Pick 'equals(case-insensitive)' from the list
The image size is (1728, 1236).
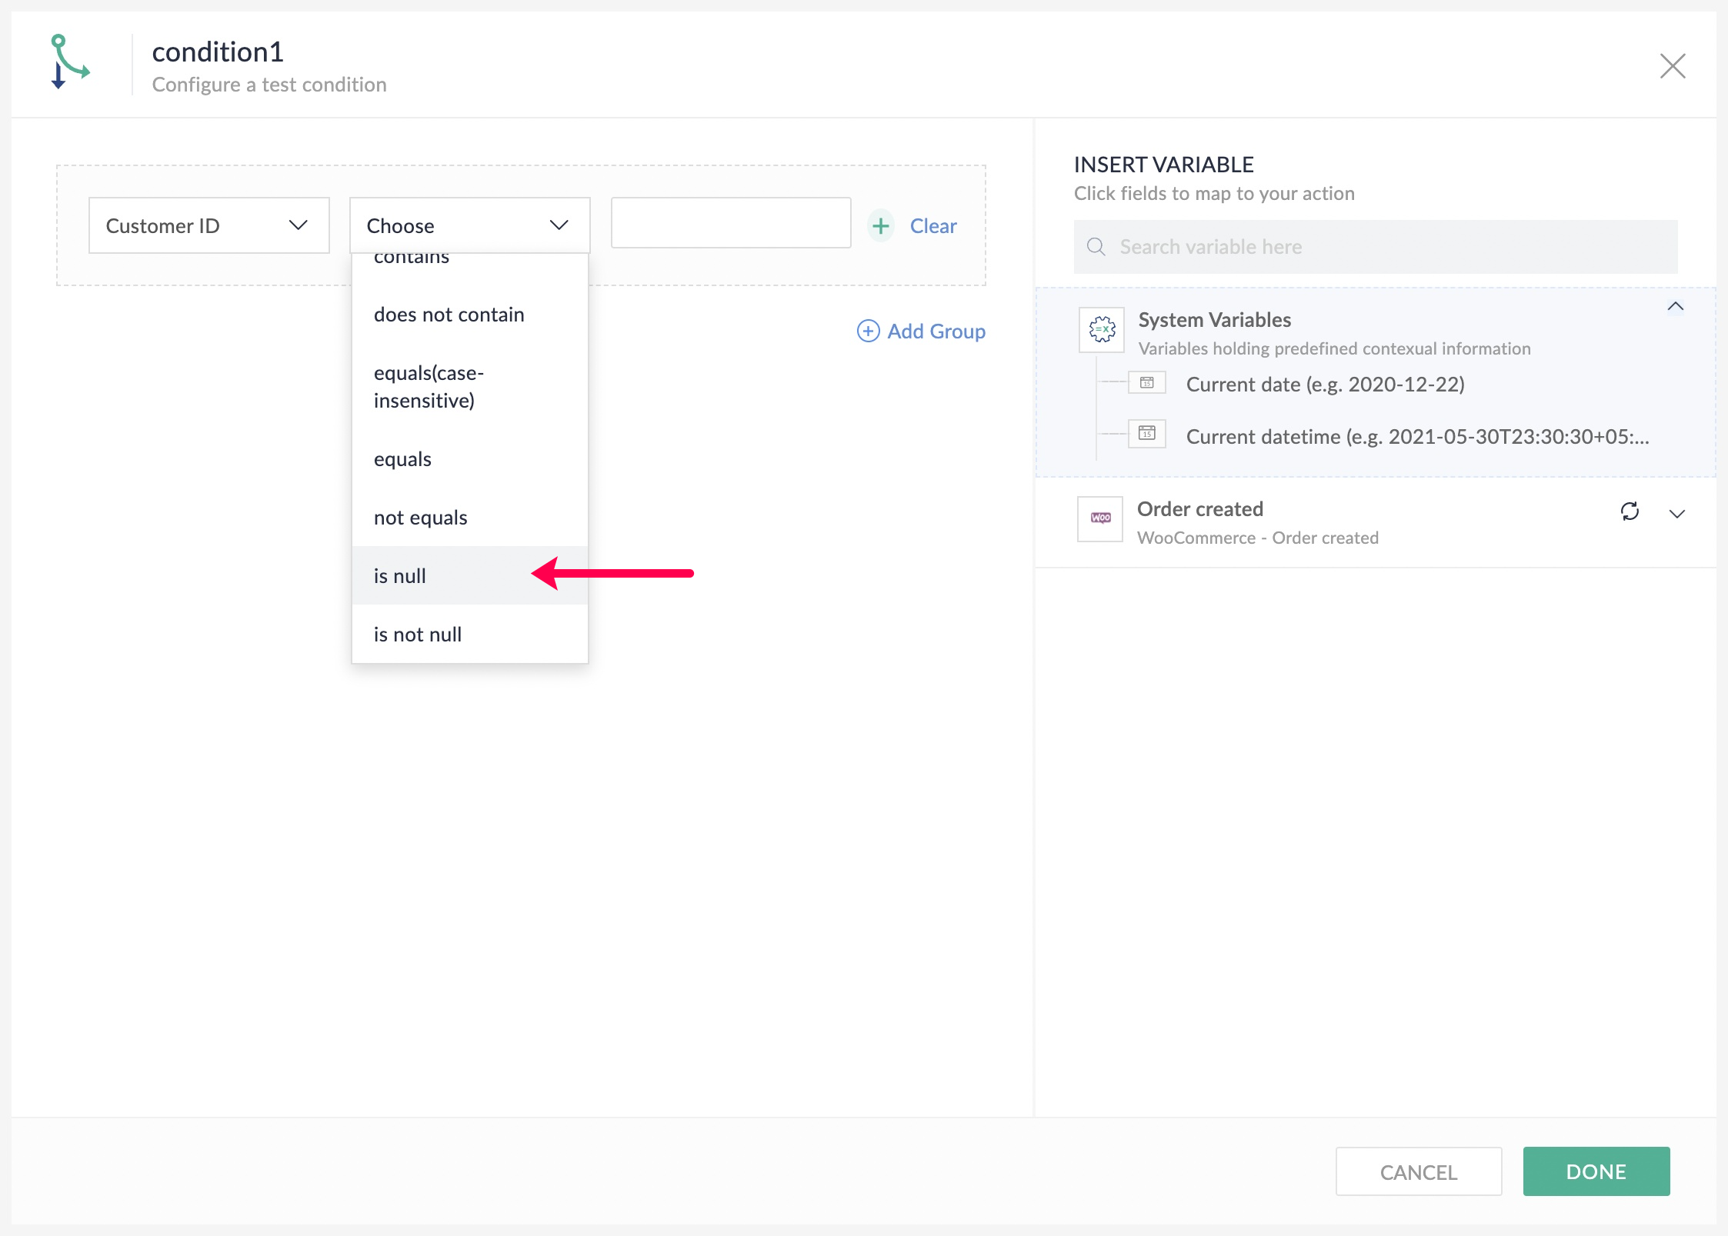[x=428, y=387]
